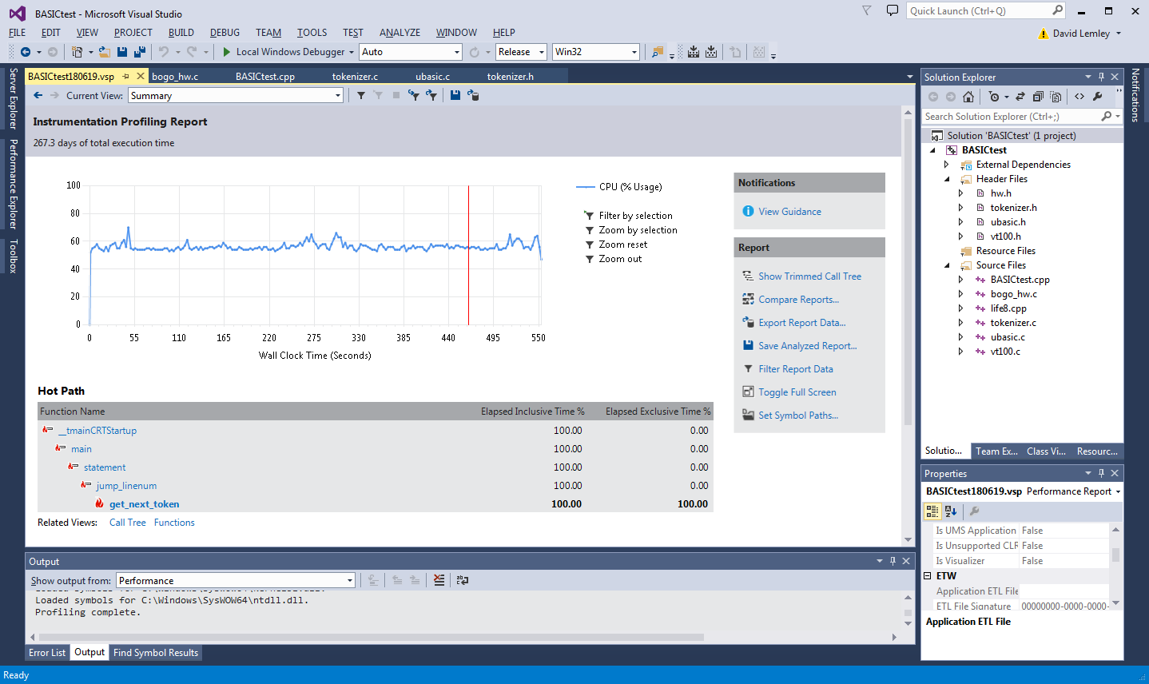This screenshot has height=684, width=1149.
Task: Click the Compare Reports link
Action: pyautogui.click(x=798, y=300)
